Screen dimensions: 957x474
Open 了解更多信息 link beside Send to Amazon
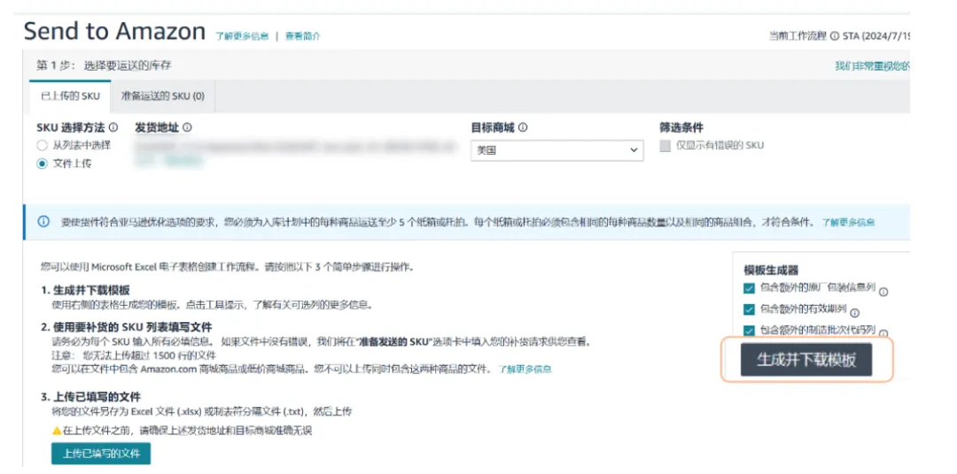point(242,36)
